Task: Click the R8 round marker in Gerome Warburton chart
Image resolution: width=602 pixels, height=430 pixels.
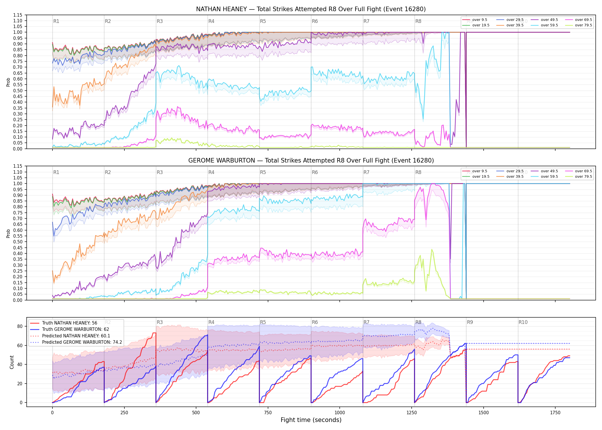Action: click(418, 172)
